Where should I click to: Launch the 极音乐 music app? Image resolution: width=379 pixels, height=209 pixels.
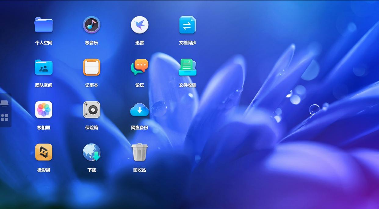(x=92, y=25)
